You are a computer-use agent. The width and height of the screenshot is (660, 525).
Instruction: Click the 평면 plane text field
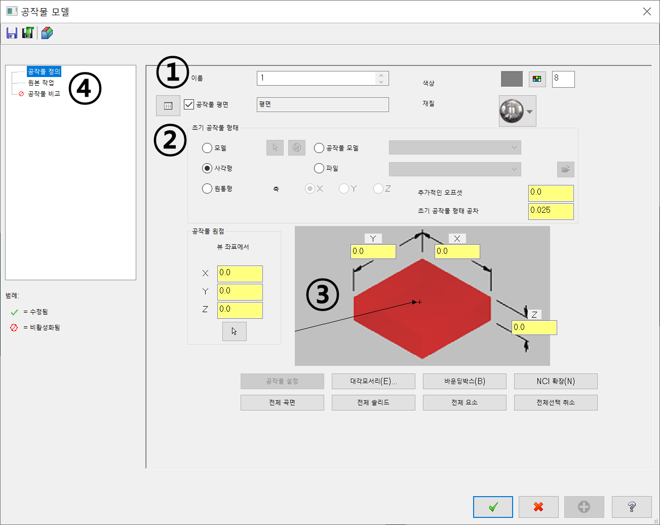pyautogui.click(x=323, y=104)
